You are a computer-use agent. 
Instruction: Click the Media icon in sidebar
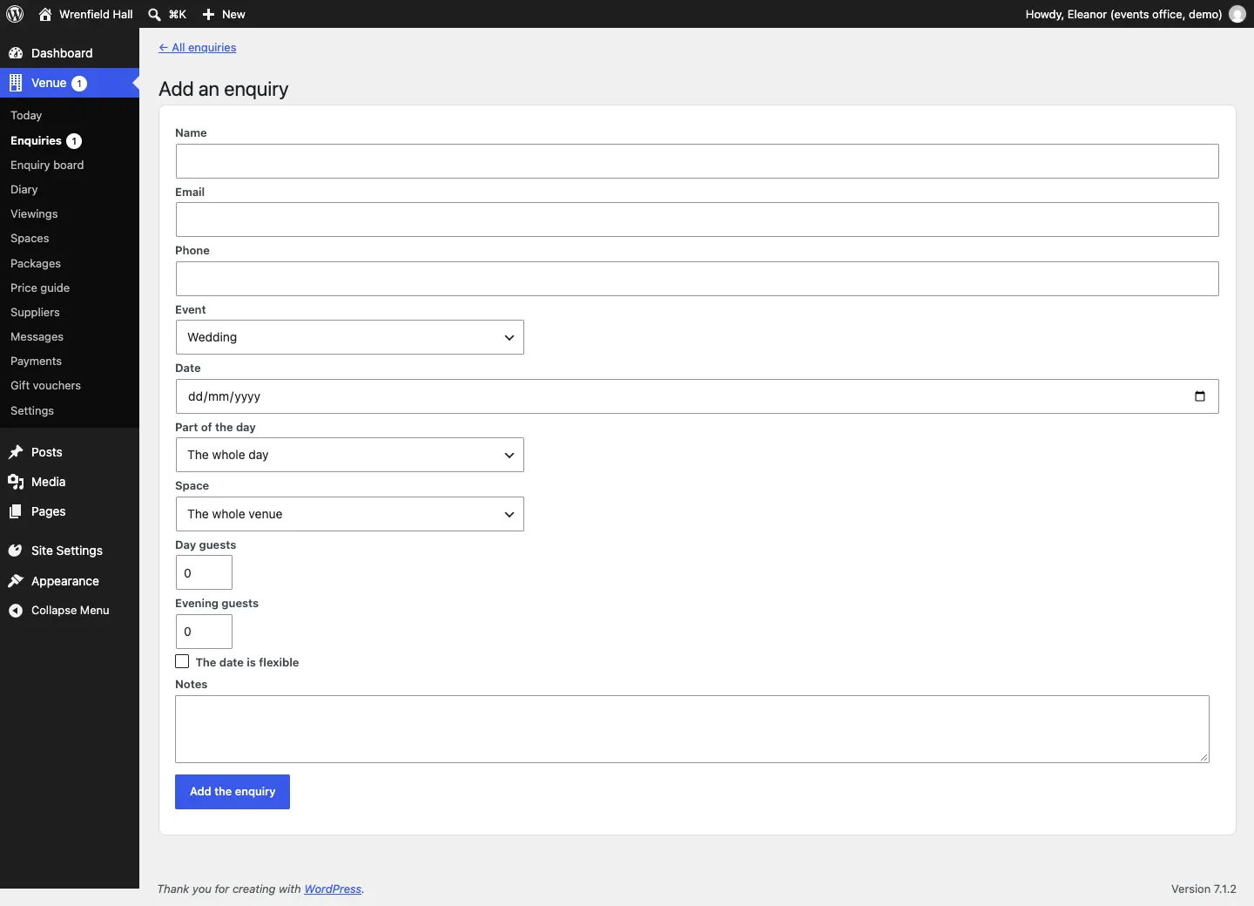point(16,482)
